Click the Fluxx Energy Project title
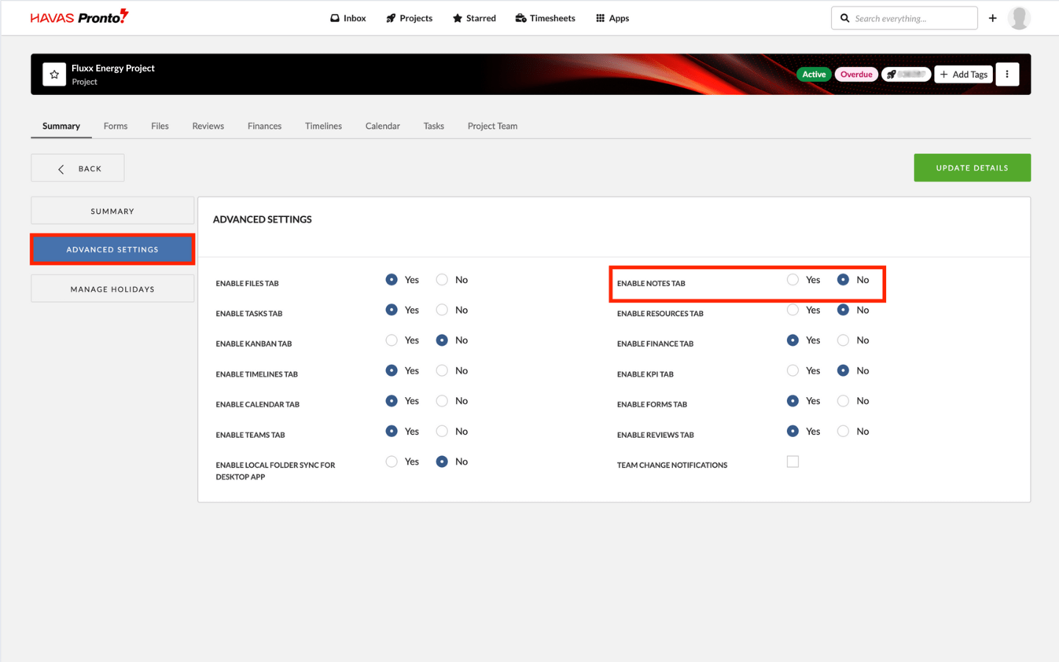The image size is (1059, 662). pos(113,68)
